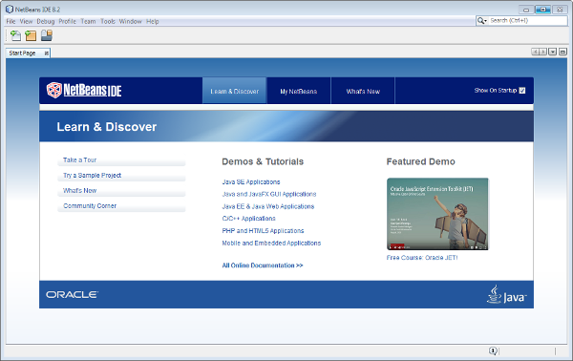Click the New Project toolbar icon
The height and width of the screenshot is (361, 573).
[31, 35]
